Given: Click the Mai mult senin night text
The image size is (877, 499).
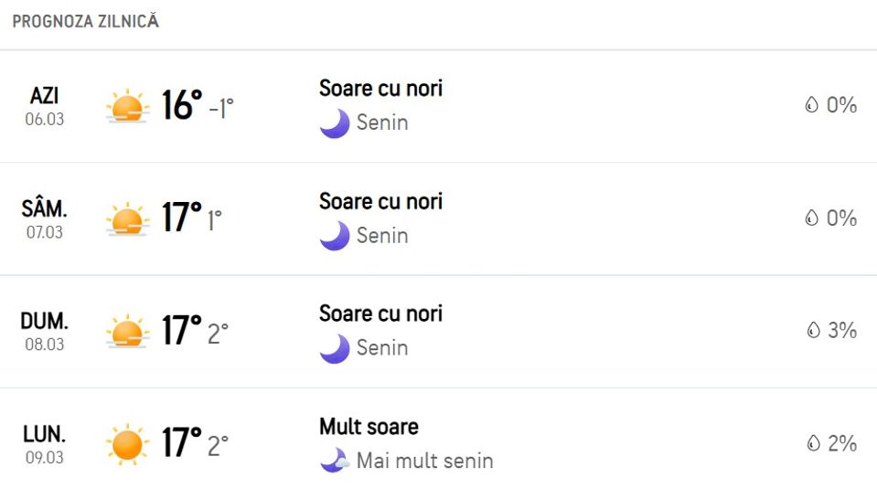Looking at the screenshot, I should pos(425,461).
